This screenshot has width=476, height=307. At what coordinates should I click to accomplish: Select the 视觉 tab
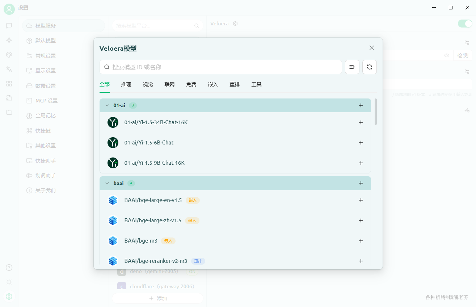pos(148,84)
